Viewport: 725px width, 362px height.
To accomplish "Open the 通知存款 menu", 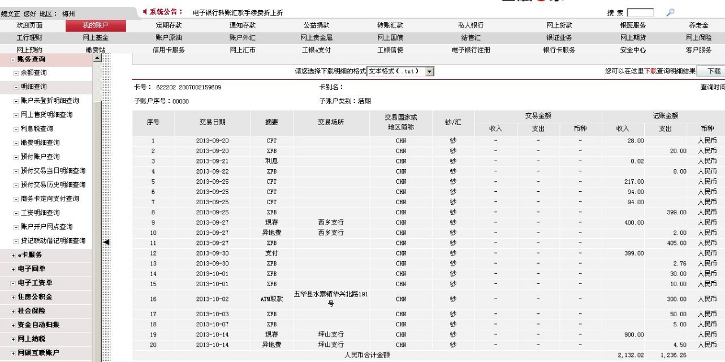I will (x=242, y=25).
